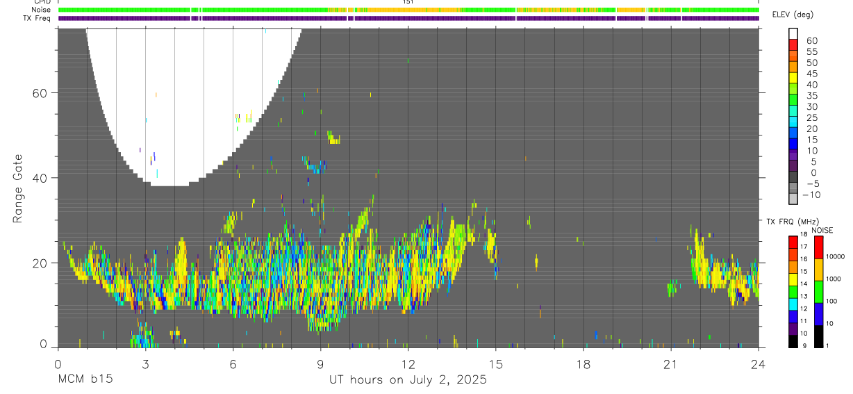
Task: Click the MCM b15 radar label
Action: [x=85, y=380]
